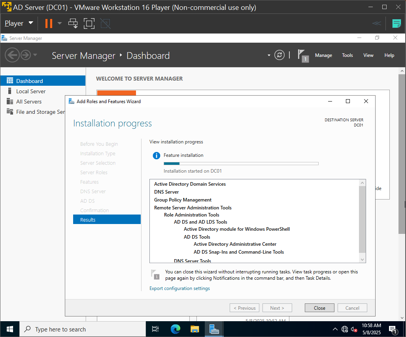Viewport: 406px width, 337px height.
Task: Click the taskbar search box
Action: point(83,329)
